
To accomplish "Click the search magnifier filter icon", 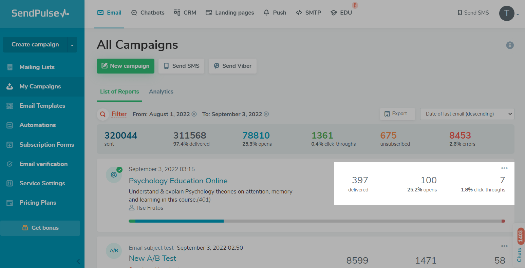I will pos(102,115).
